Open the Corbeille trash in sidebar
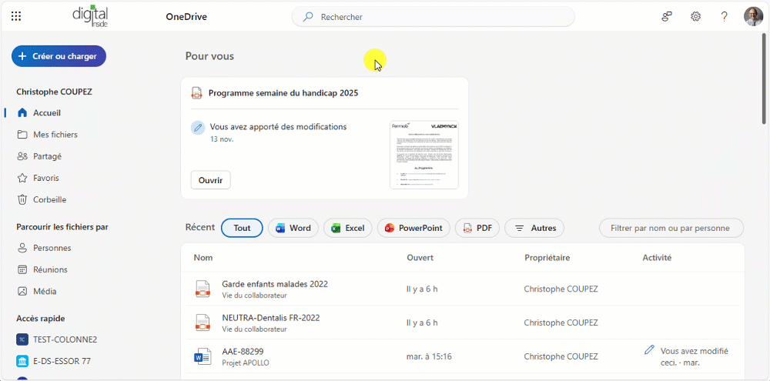 (49, 199)
